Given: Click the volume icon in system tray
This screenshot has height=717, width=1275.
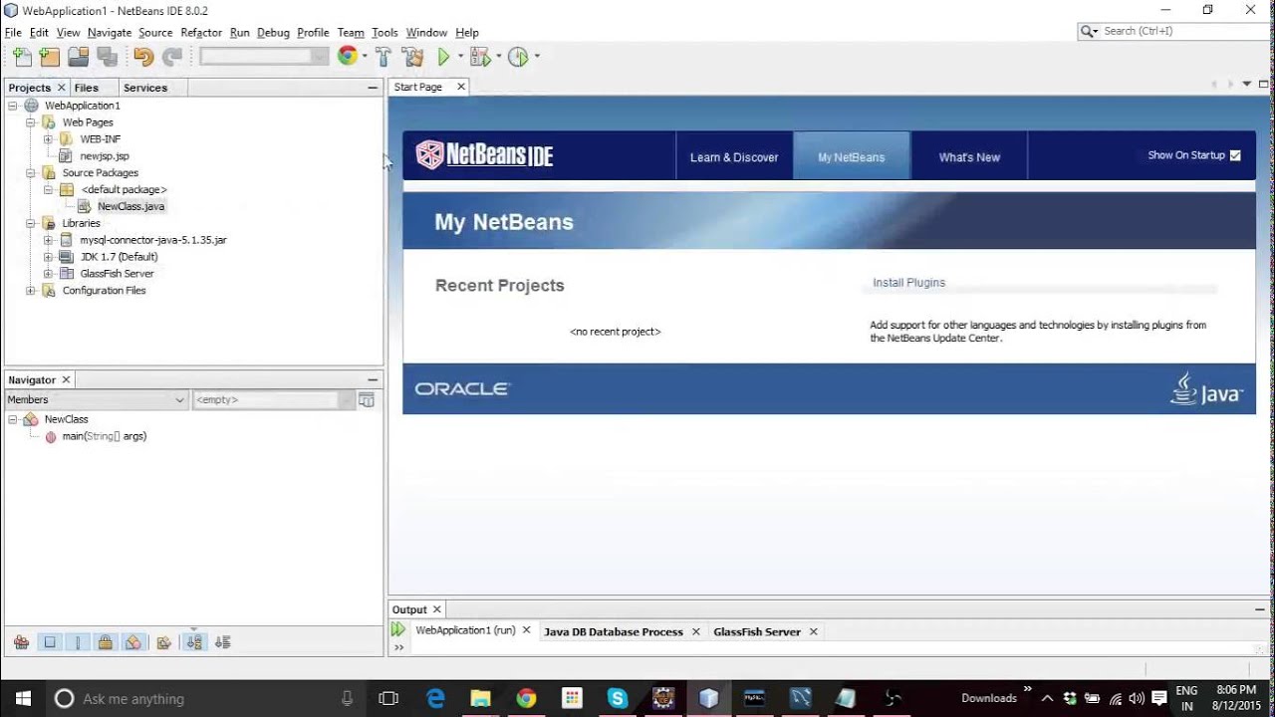Looking at the screenshot, I should pyautogui.click(x=1137, y=698).
